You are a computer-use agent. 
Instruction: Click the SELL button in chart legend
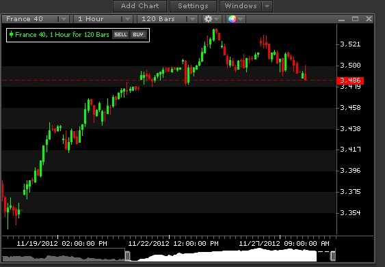tap(120, 35)
